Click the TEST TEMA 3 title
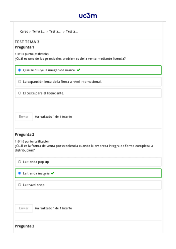Screen dimensions: 176x249 [27, 42]
